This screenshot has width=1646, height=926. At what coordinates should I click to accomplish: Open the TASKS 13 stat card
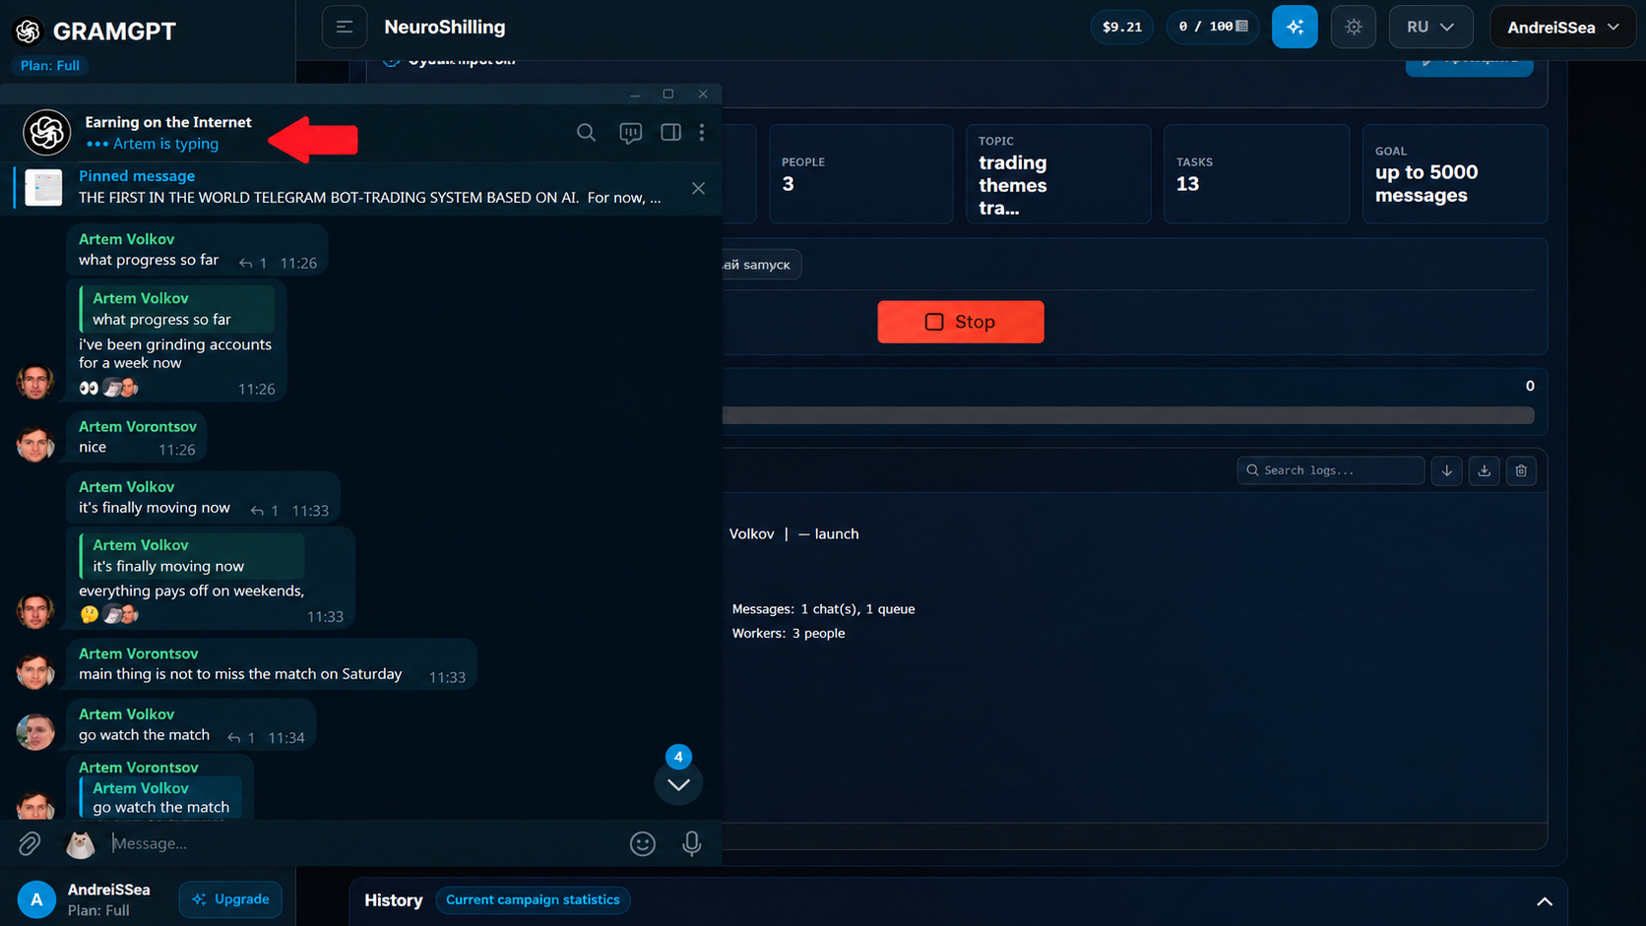click(x=1256, y=173)
